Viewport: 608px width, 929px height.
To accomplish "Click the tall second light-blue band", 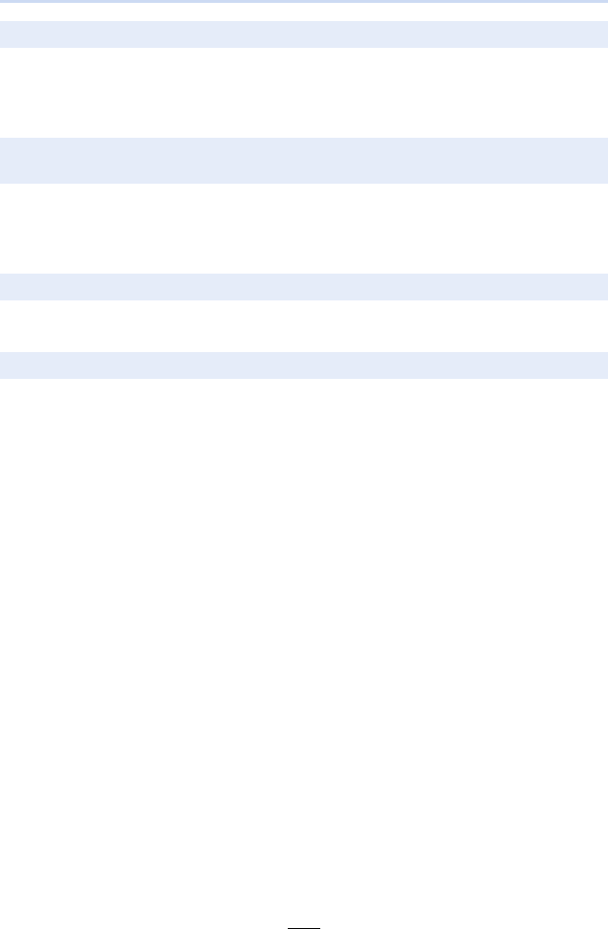I will tap(304, 161).
